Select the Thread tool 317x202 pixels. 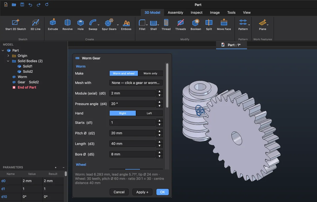(166, 25)
